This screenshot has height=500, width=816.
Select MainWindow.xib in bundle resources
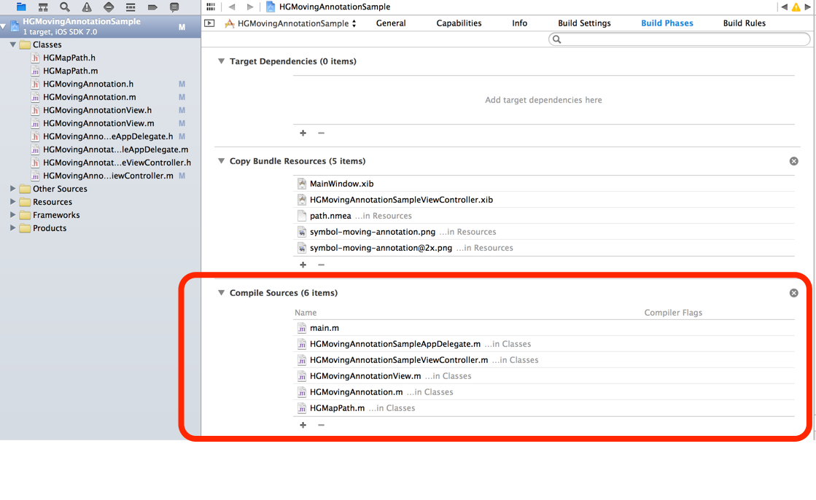click(544, 184)
